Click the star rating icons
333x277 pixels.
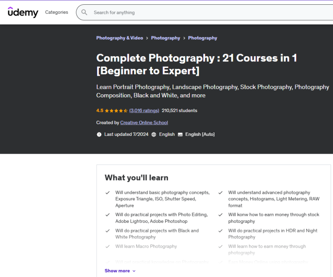[116, 111]
